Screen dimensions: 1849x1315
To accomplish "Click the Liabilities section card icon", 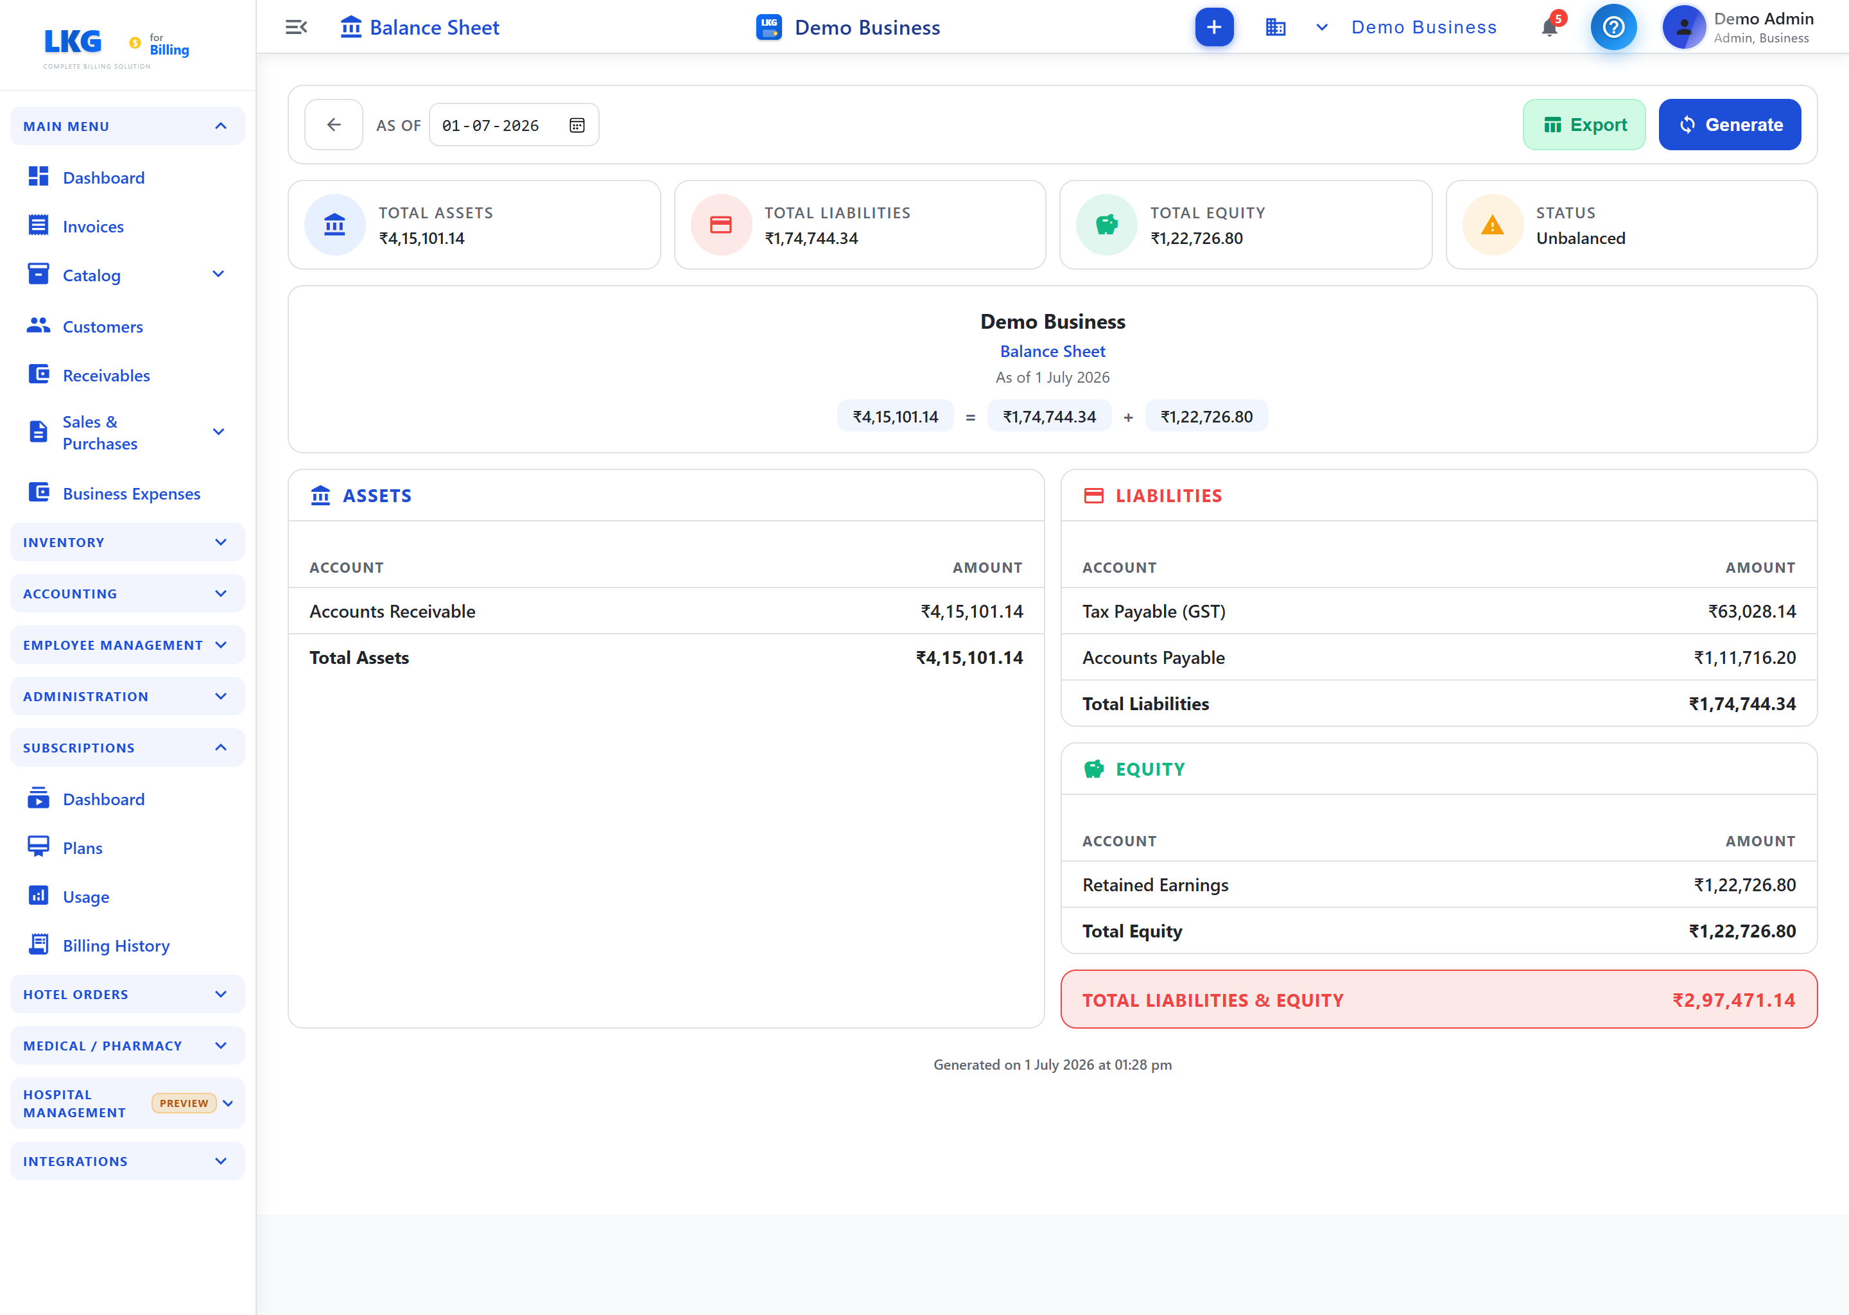I will 1094,496.
